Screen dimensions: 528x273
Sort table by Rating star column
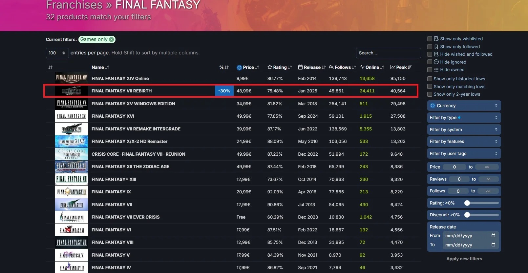280,67
